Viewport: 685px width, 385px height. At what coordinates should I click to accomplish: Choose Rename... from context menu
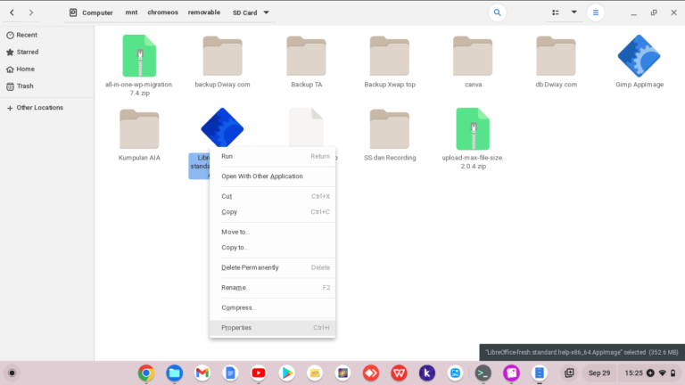273,288
